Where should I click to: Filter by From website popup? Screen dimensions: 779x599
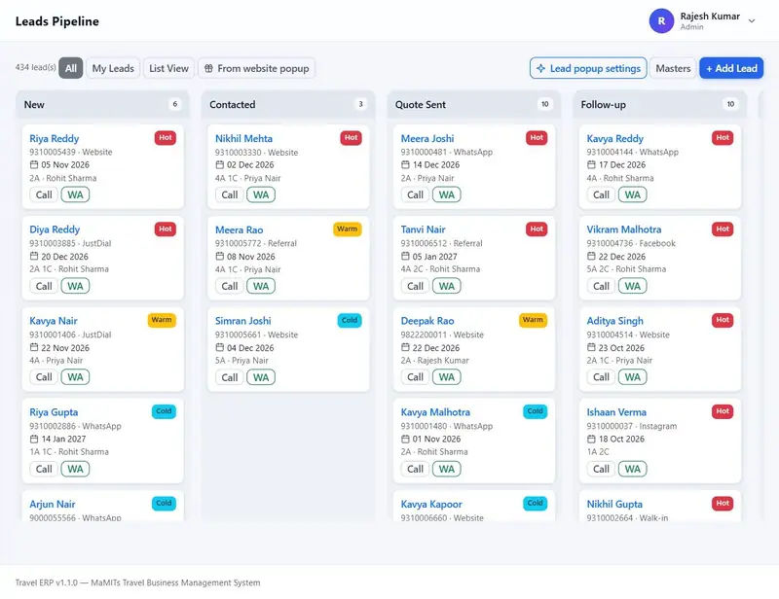click(x=257, y=68)
